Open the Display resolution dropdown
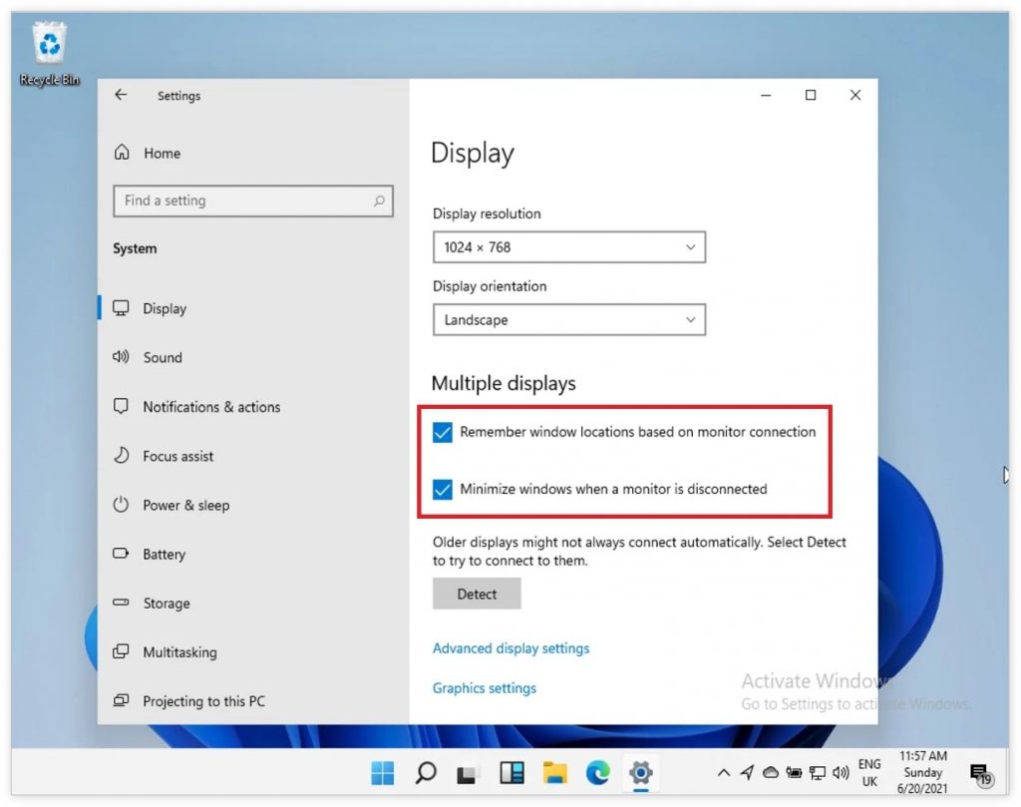This screenshot has width=1021, height=807. pyautogui.click(x=568, y=247)
